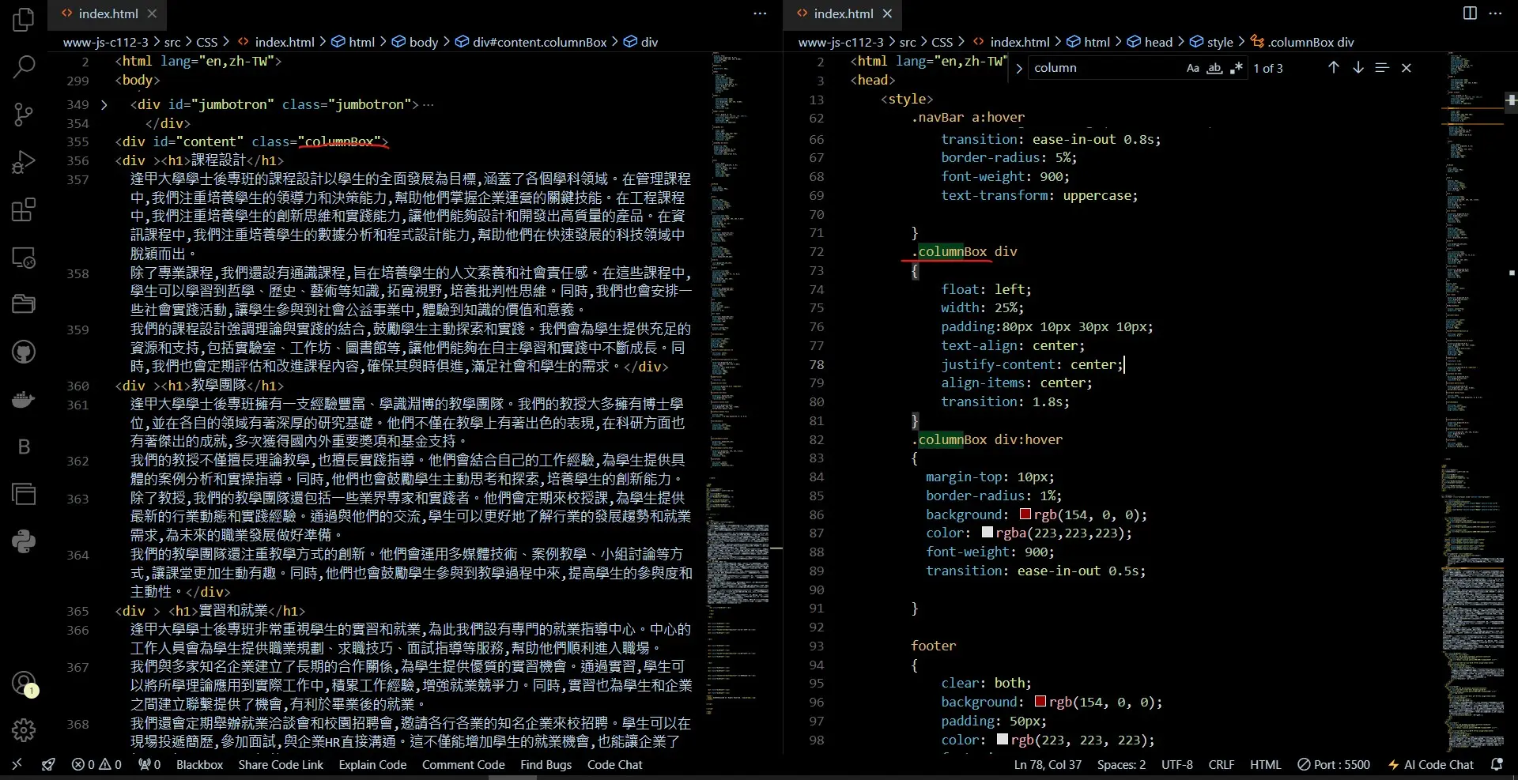1518x780 pixels.
Task: Toggle Match Case in find widget
Action: tap(1192, 68)
